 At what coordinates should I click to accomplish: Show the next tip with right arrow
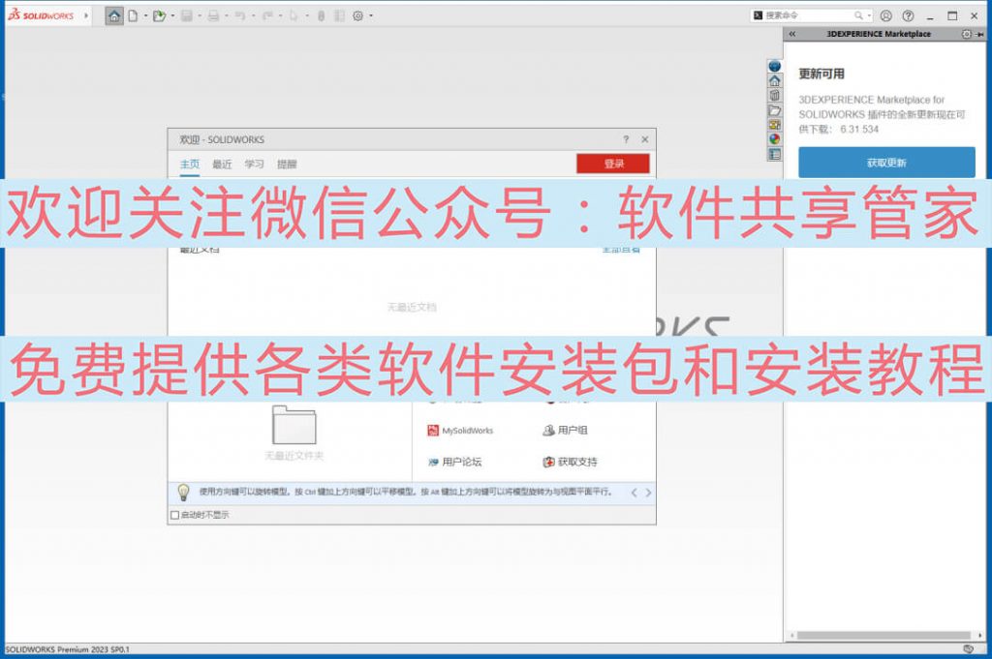648,493
